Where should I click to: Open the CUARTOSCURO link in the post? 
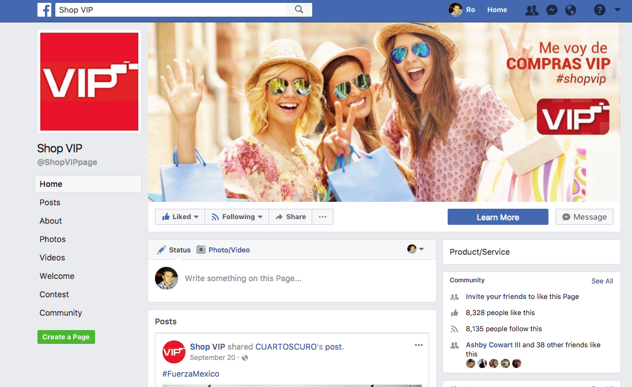coord(286,347)
